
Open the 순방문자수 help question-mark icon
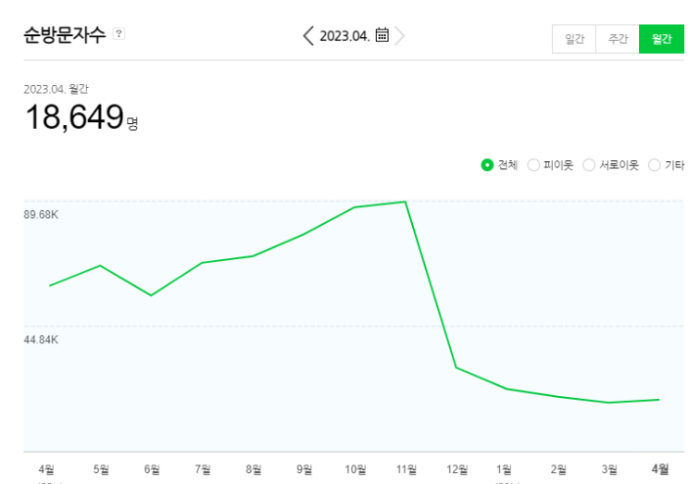click(119, 33)
